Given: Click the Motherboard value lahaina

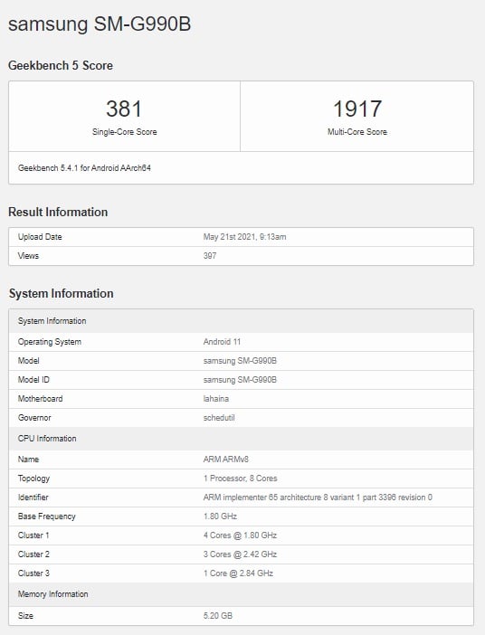Looking at the screenshot, I should [216, 399].
